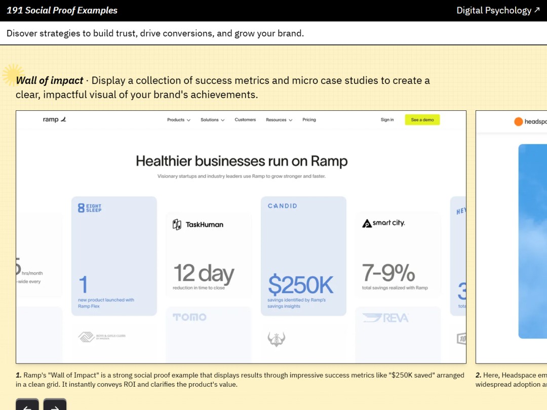Select the Eight Sleep logo
This screenshot has height=410, width=547.
90,208
